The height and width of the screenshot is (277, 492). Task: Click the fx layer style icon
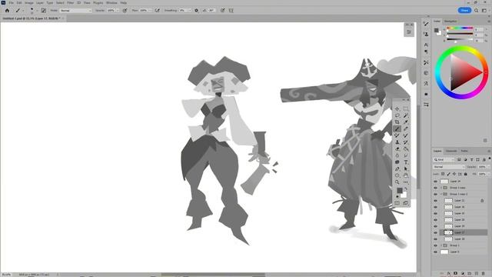point(449,274)
